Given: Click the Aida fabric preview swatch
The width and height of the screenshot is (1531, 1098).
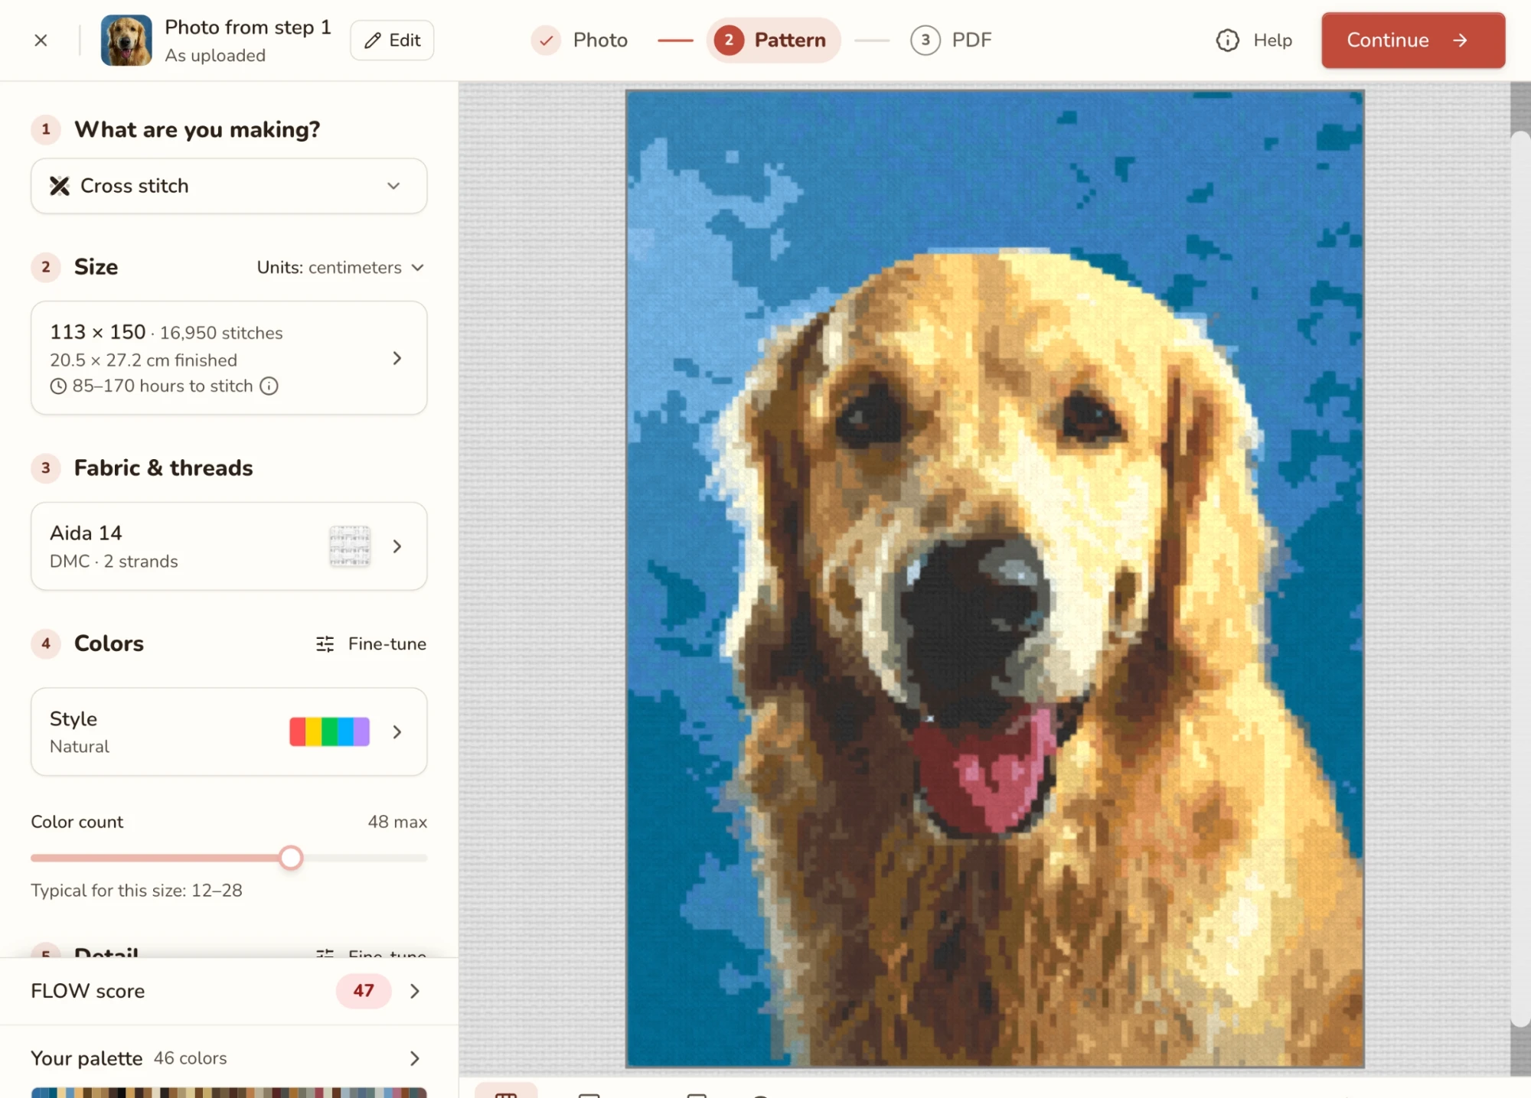Looking at the screenshot, I should point(350,546).
